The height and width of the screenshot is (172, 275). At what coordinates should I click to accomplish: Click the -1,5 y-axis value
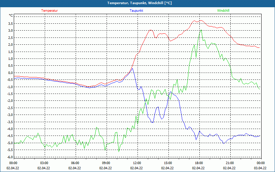pos(10,94)
